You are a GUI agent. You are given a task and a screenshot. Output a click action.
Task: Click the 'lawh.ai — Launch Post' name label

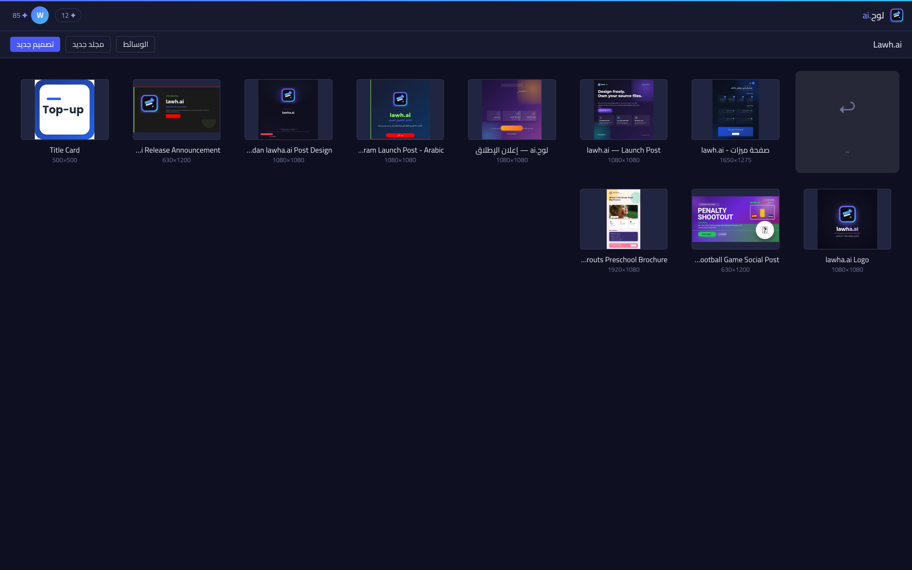coord(624,150)
